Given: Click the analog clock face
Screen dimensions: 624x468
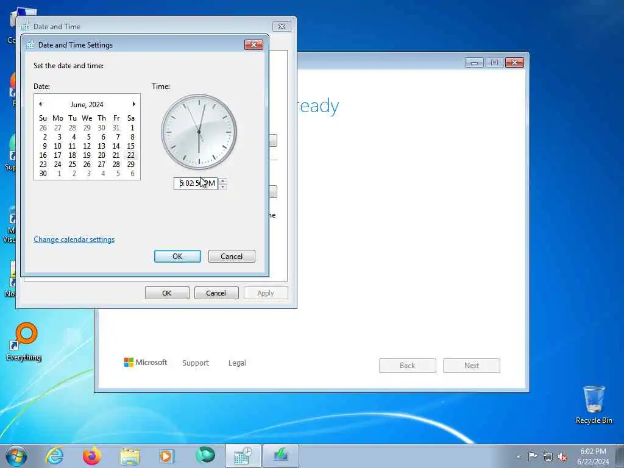Looking at the screenshot, I should click(199, 132).
